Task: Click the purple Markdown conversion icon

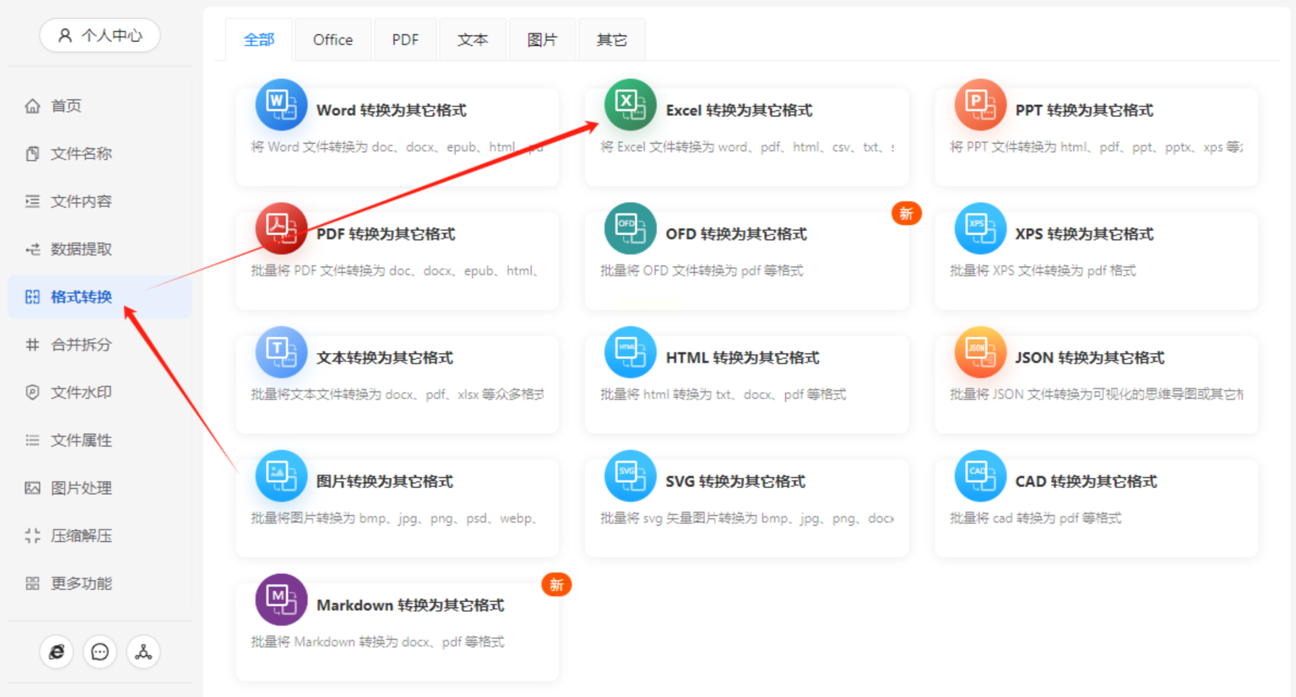Action: [x=280, y=599]
